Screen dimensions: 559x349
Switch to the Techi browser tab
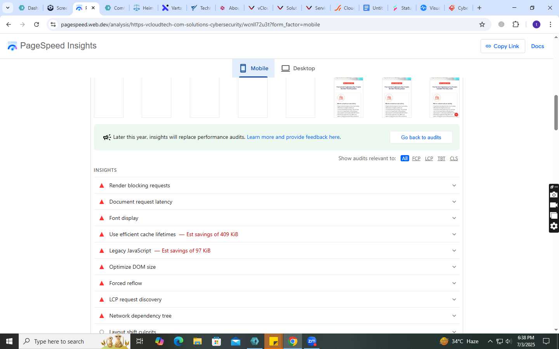click(x=200, y=8)
